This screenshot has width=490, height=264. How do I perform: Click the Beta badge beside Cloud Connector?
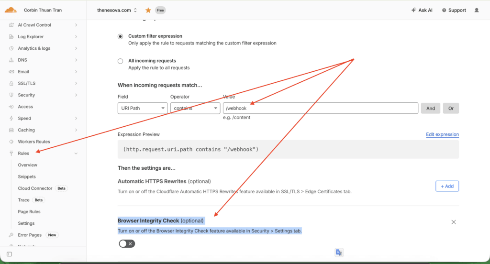[x=62, y=188]
